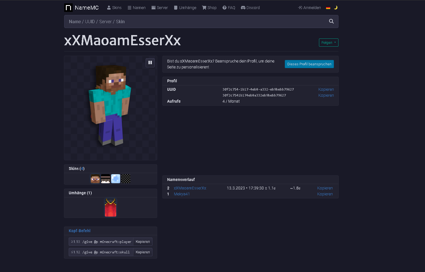Click the magnifying glass search icon

(x=331, y=21)
